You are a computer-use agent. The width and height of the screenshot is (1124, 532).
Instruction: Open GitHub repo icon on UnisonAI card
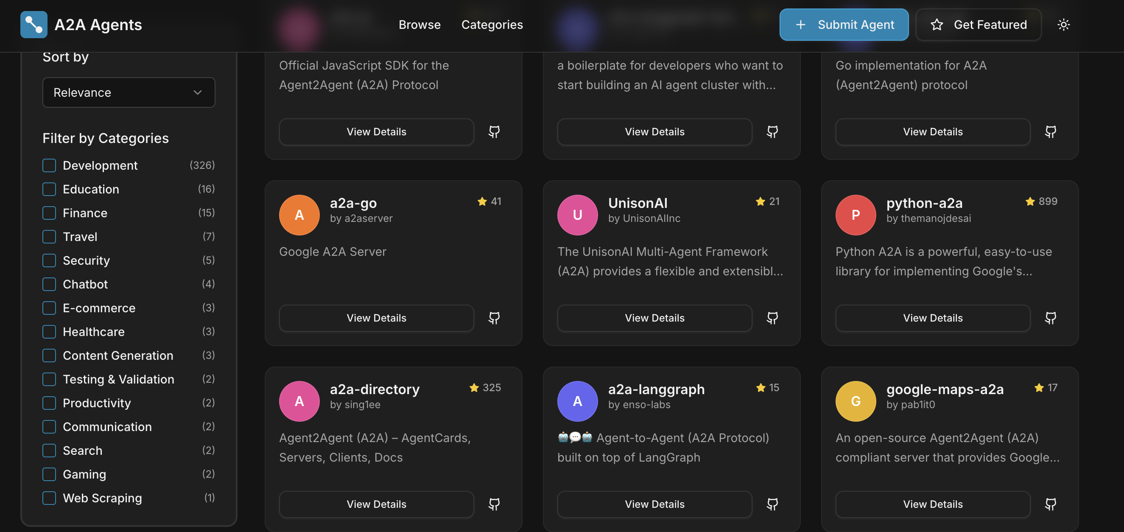coord(772,318)
